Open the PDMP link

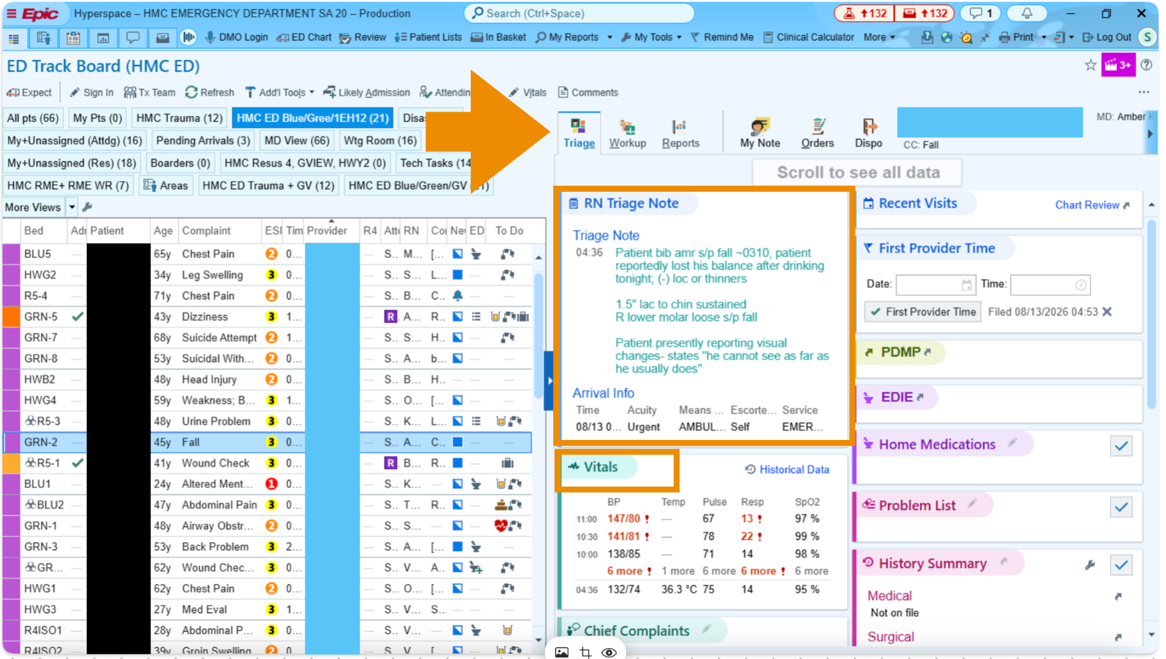point(901,352)
